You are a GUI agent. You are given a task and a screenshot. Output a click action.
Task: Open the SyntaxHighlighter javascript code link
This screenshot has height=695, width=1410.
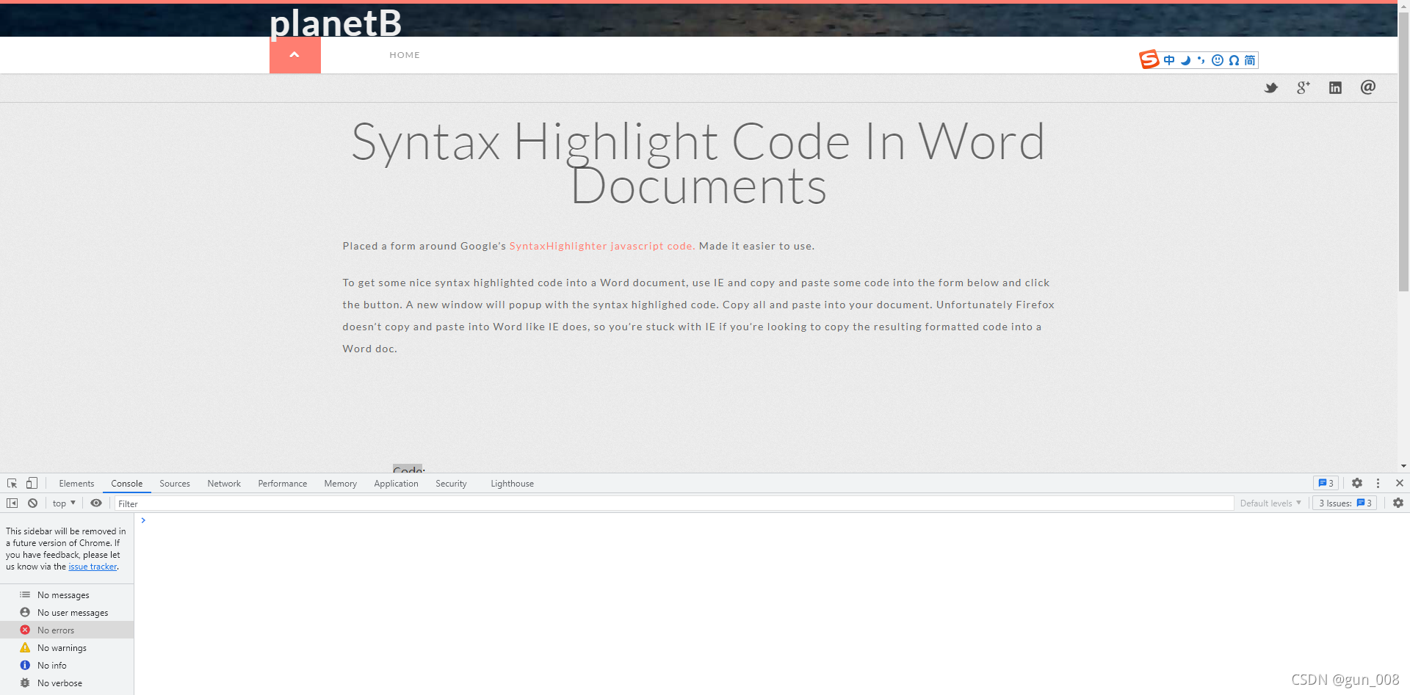pyautogui.click(x=601, y=246)
